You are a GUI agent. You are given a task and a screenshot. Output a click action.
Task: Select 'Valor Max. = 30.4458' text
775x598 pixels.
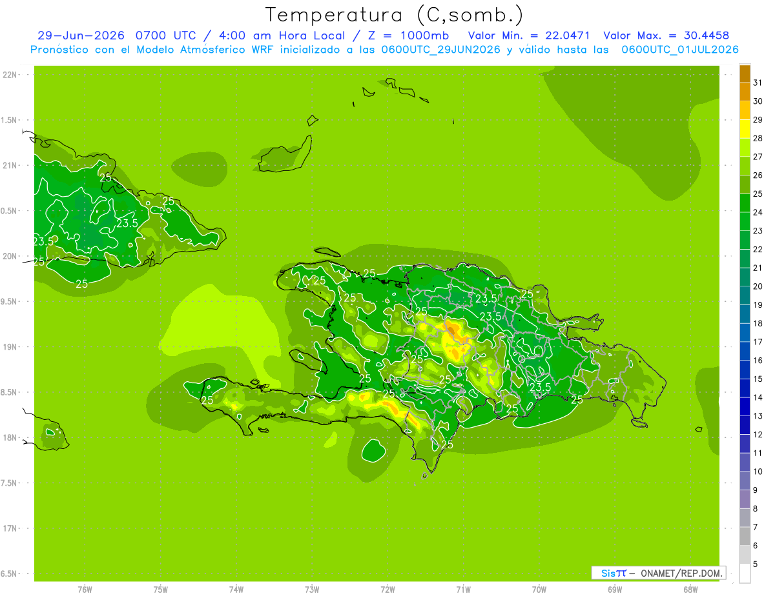tap(666, 35)
